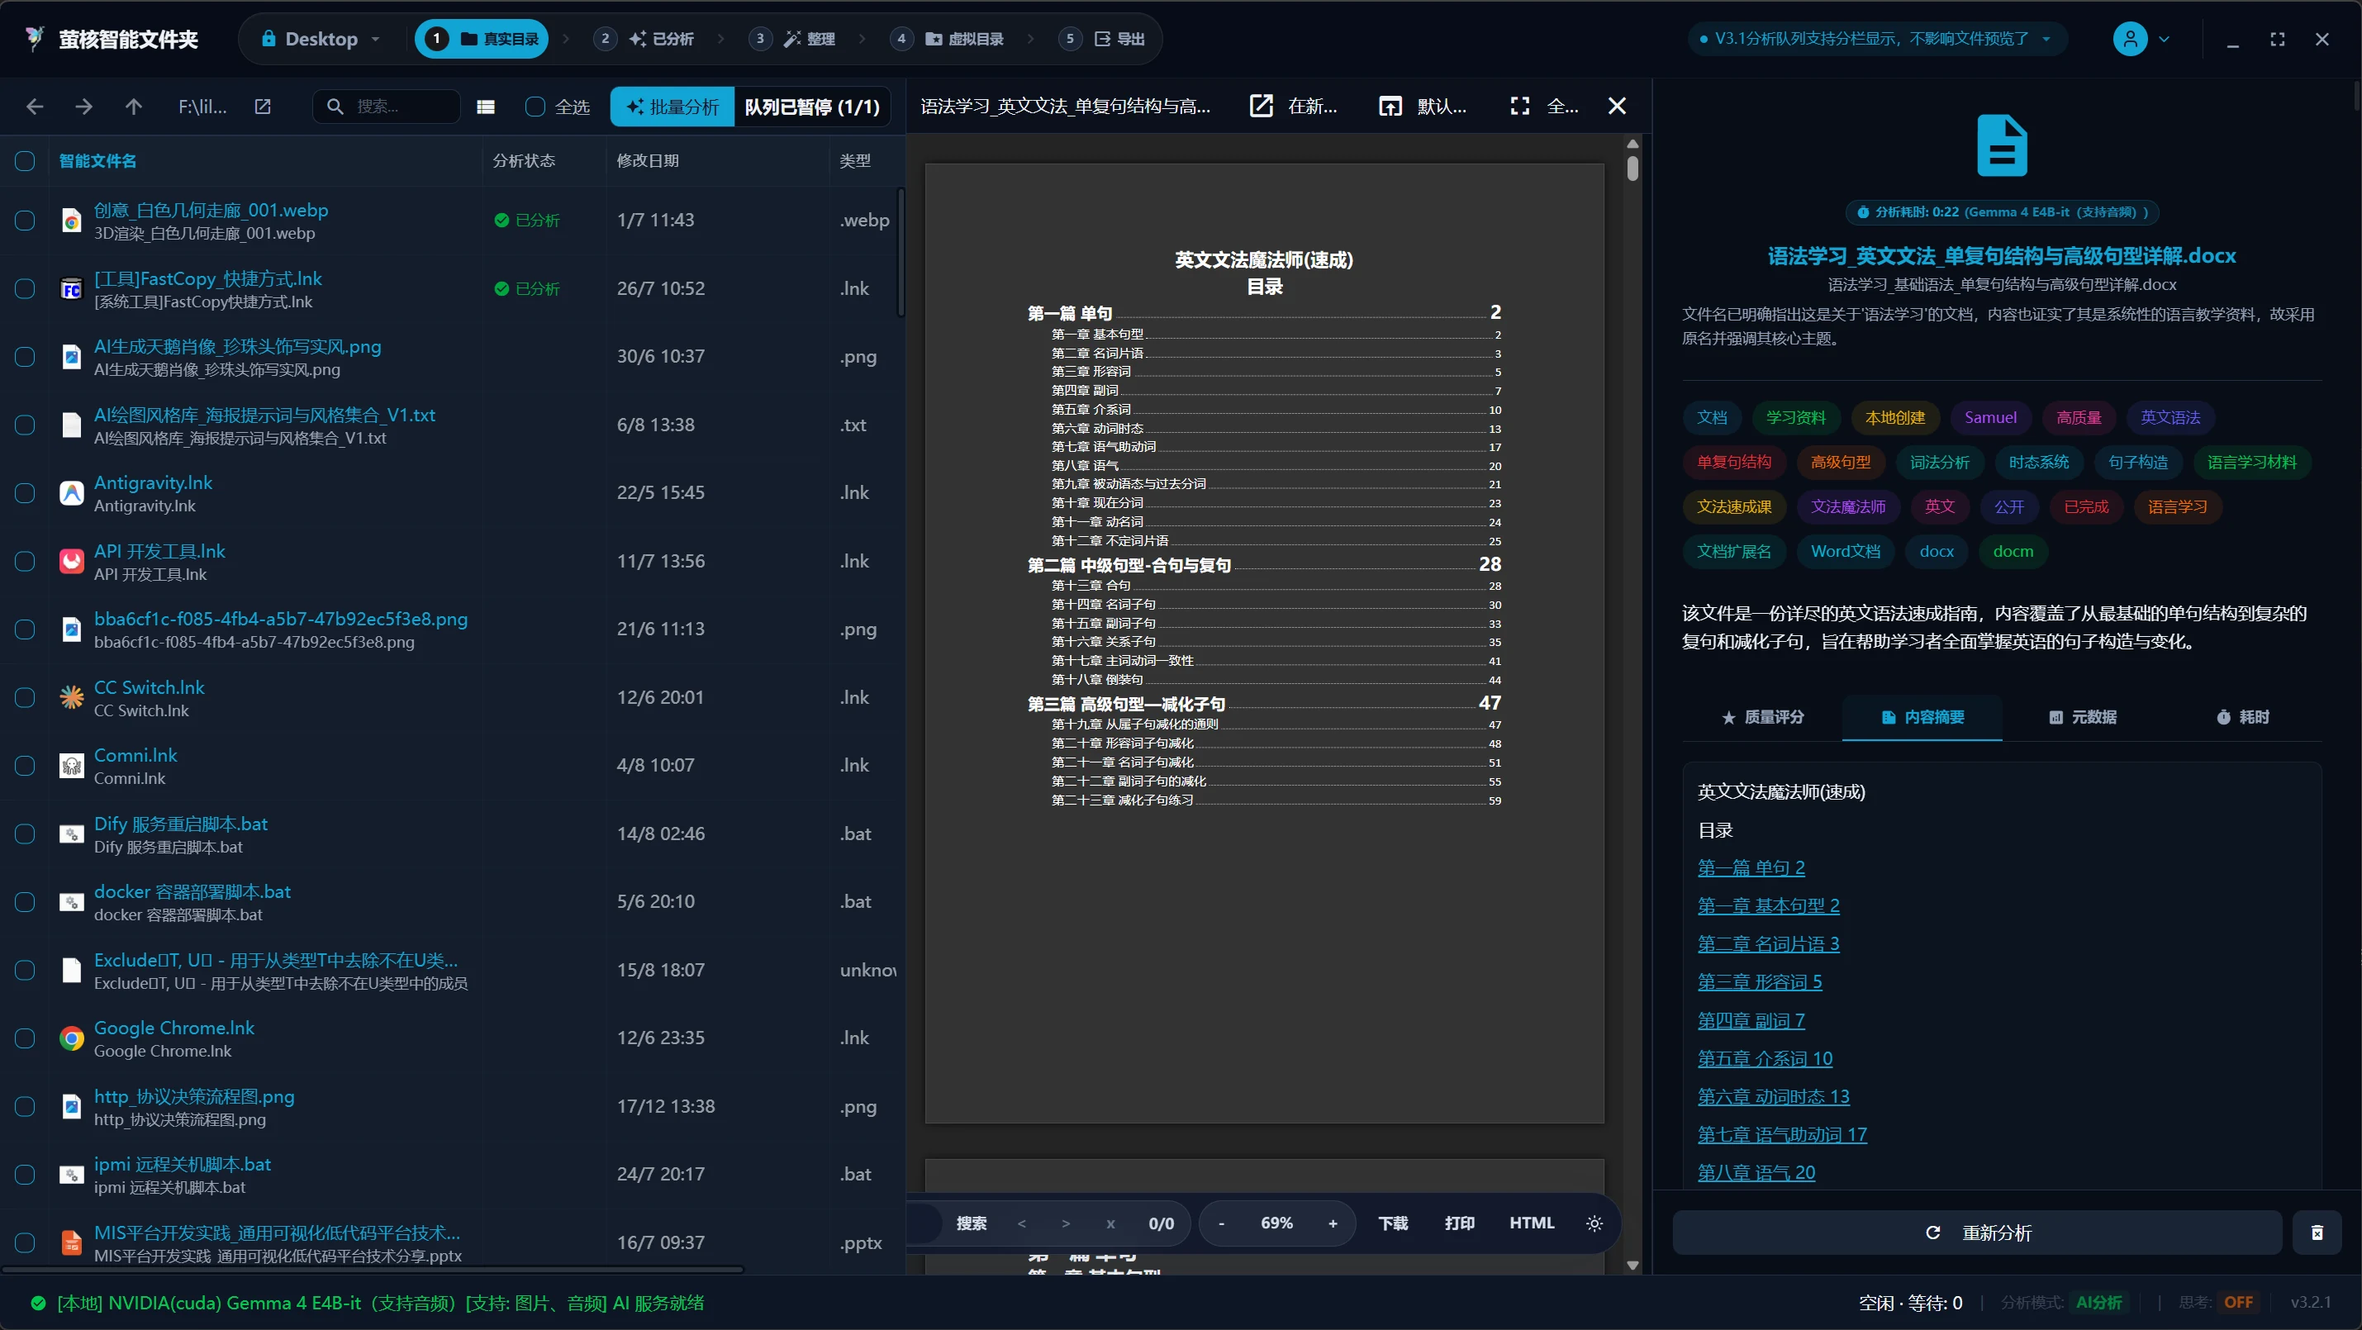Increase preview zoom with plus button
This screenshot has width=2362, height=1330.
click(1333, 1223)
